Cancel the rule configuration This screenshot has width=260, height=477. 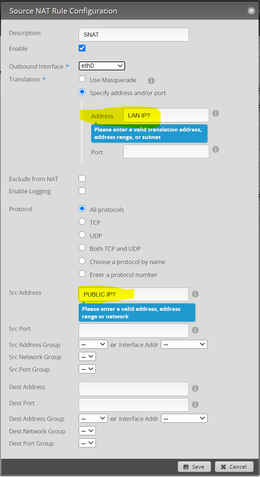(x=234, y=467)
